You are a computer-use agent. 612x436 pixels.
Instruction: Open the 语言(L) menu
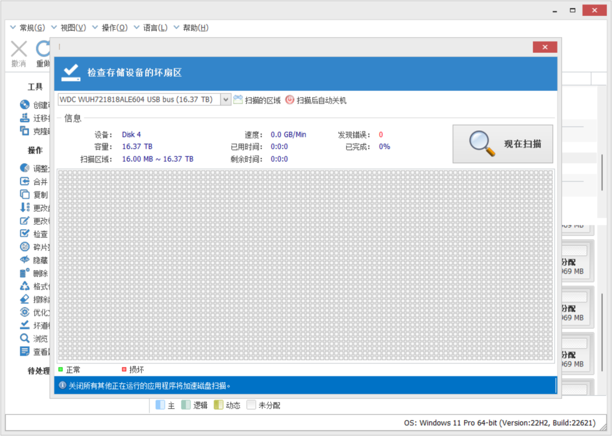[155, 28]
